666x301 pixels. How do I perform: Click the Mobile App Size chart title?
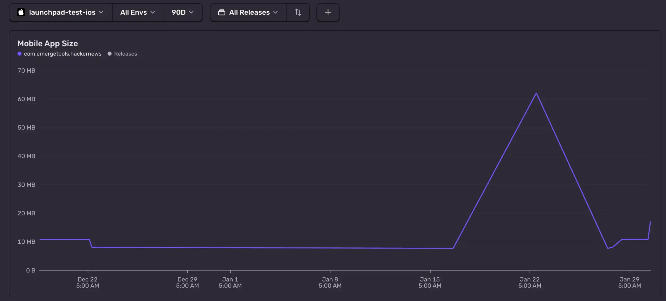tap(48, 43)
